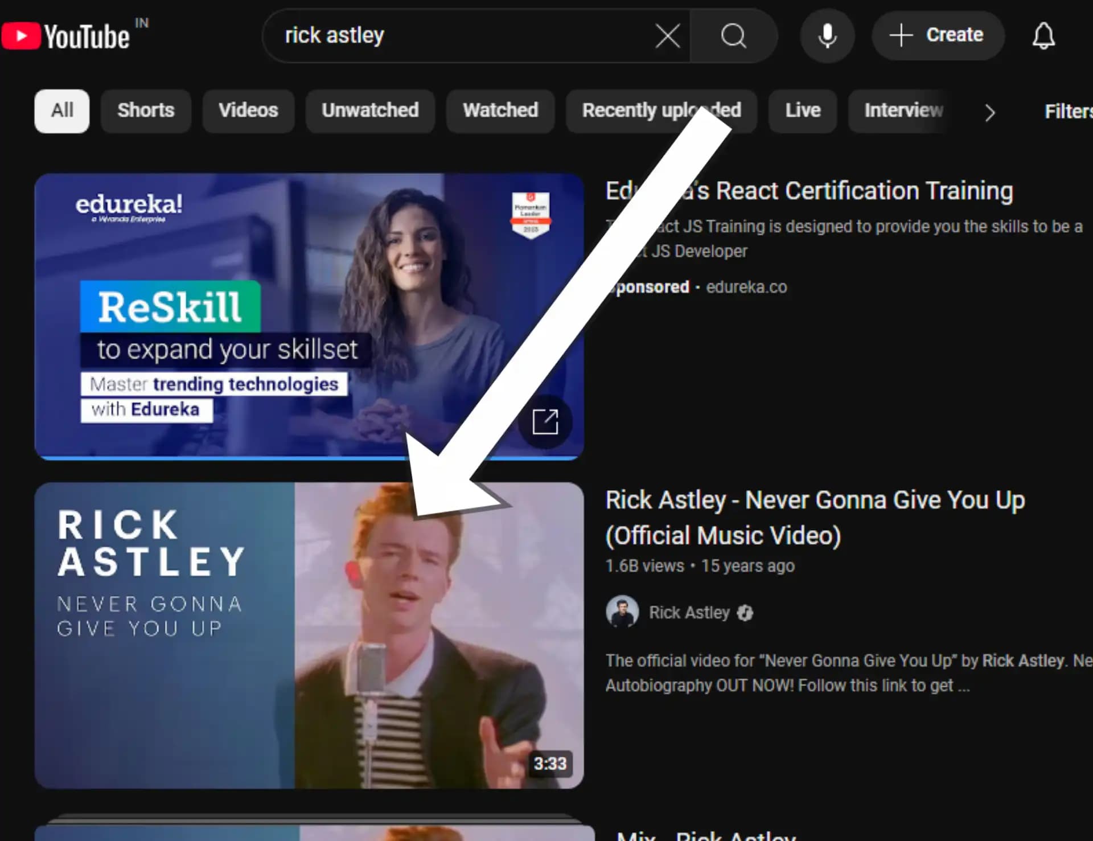Click the 3:33 duration badge
1093x841 pixels.
[550, 764]
